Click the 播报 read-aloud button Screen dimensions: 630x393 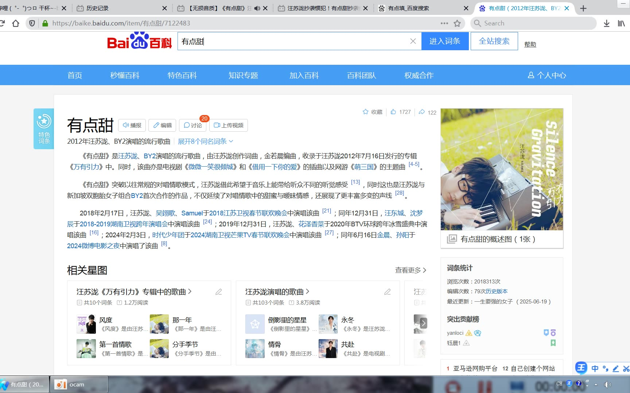tap(132, 125)
